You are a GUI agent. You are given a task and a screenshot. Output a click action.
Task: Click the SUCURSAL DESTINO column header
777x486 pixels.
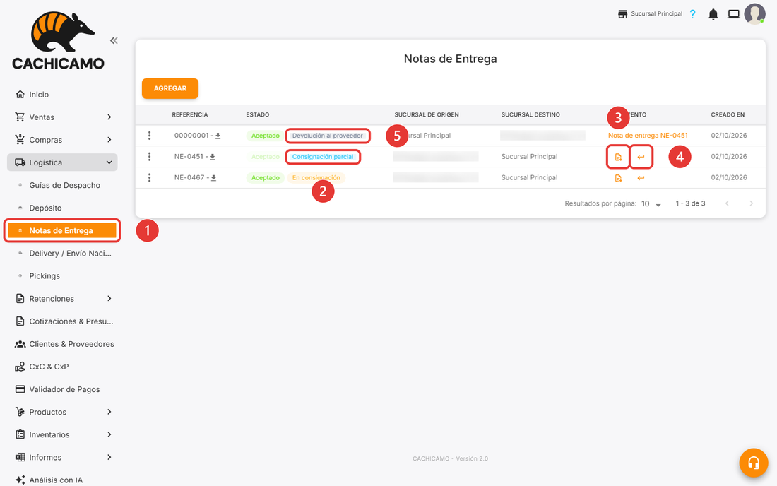tap(530, 114)
